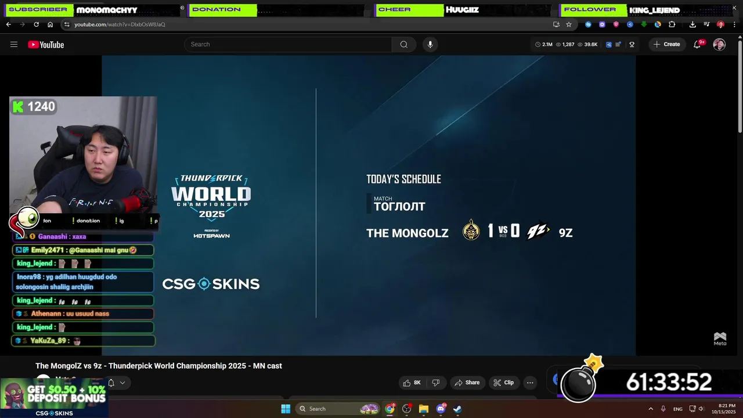The height and width of the screenshot is (418, 743).
Task: Open Chrome from the taskbar
Action: pos(390,409)
